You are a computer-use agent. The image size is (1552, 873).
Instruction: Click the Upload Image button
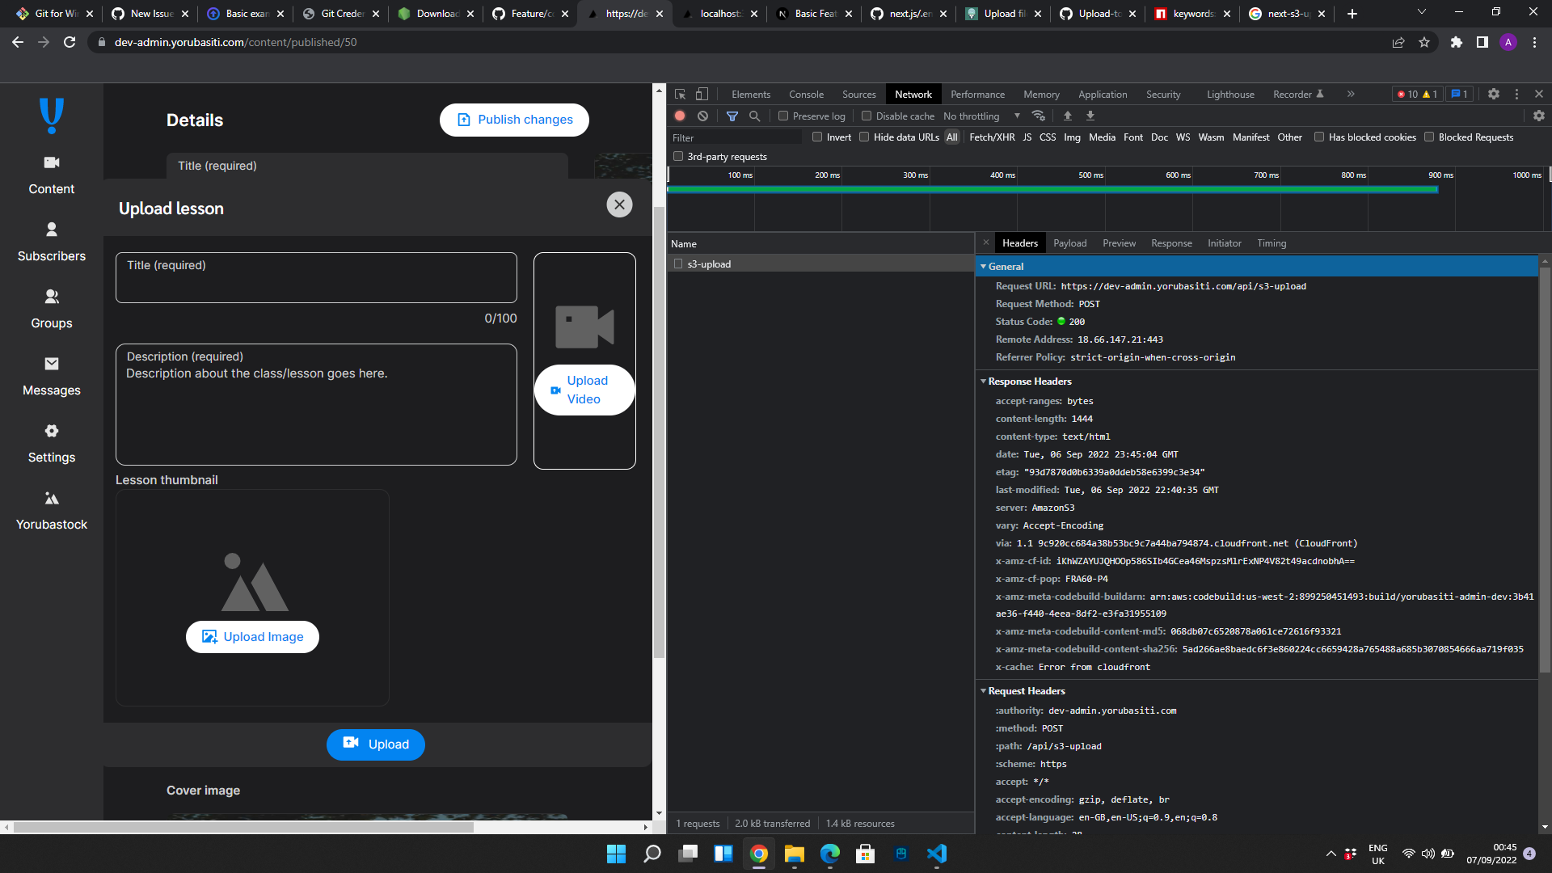coord(252,636)
